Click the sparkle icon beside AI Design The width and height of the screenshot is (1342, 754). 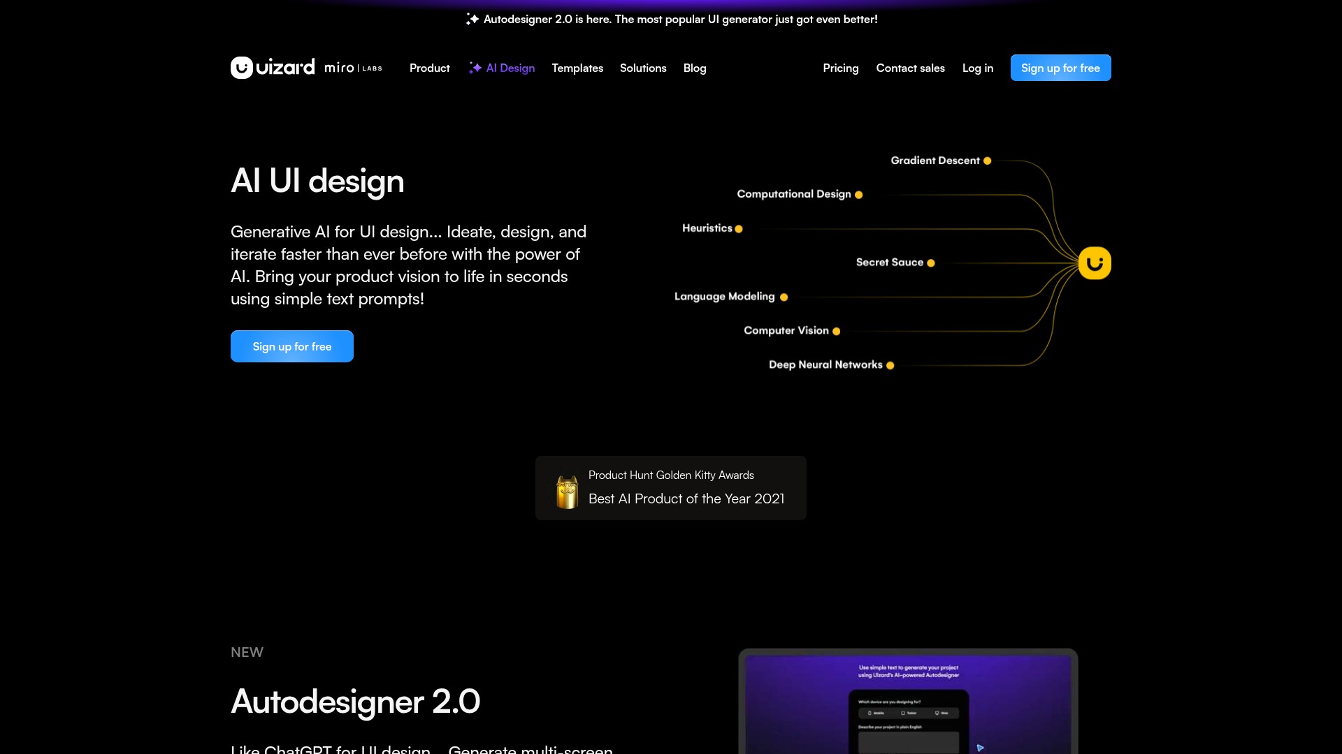(x=475, y=68)
